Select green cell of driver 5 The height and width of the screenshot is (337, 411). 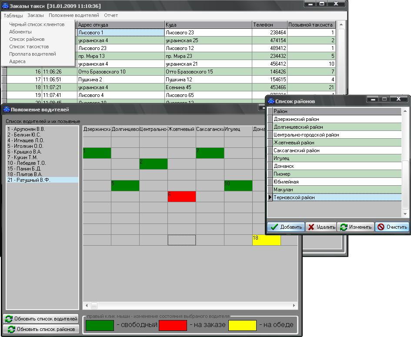125,186
